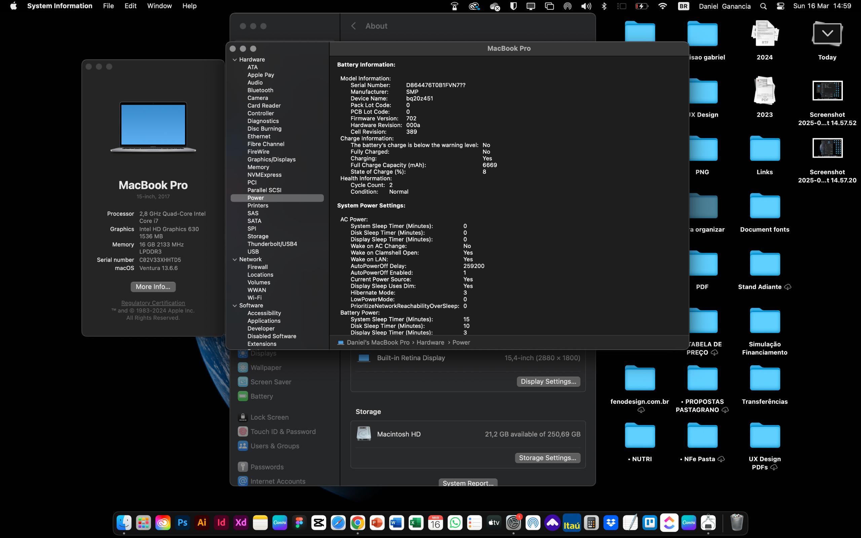This screenshot has width=861, height=538.
Task: Open the Apple menu
Action: (x=13, y=6)
